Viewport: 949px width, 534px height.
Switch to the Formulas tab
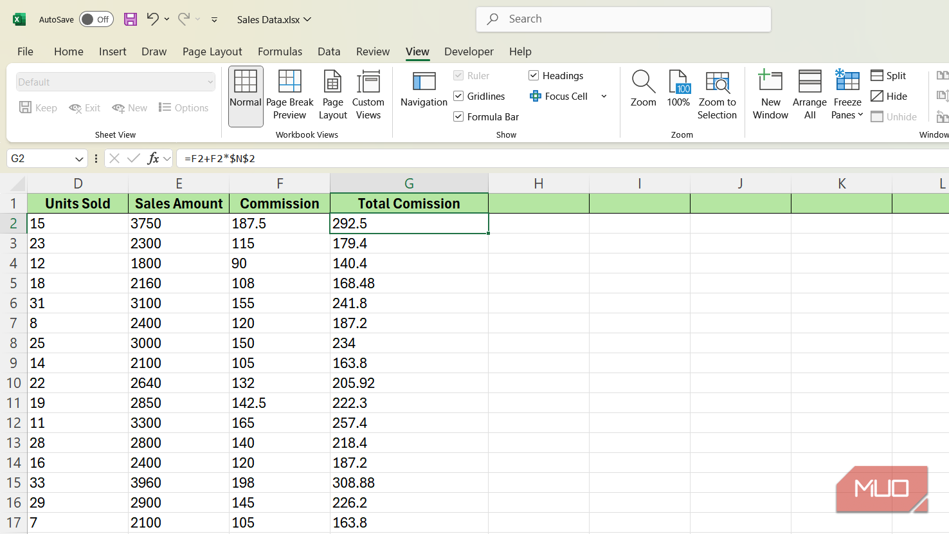tap(280, 51)
